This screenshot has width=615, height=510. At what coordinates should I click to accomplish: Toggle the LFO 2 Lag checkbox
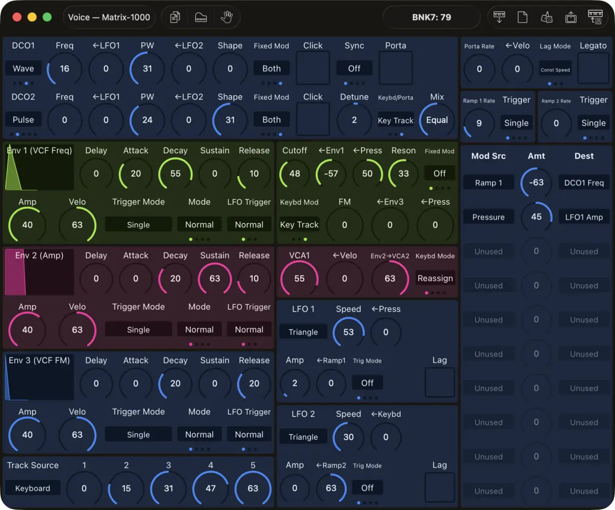coord(440,487)
